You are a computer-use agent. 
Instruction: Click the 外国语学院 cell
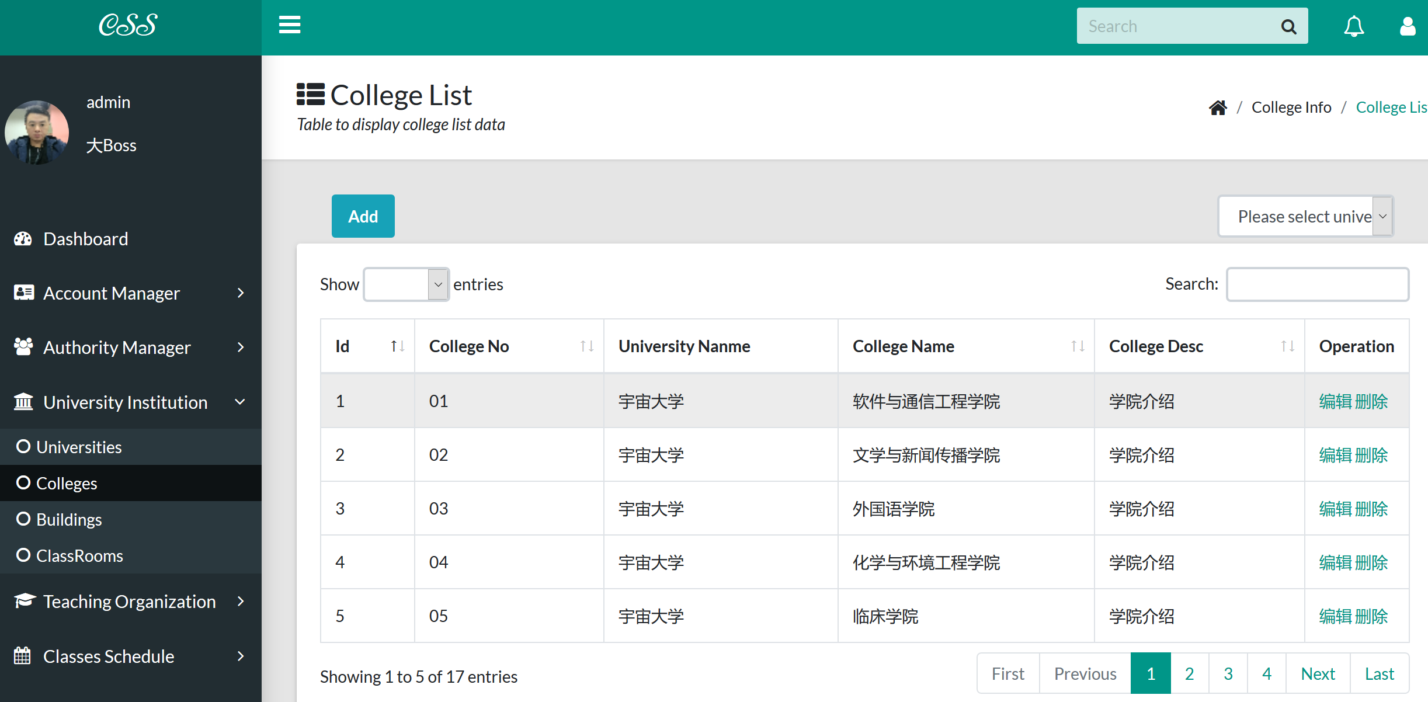[966, 509]
